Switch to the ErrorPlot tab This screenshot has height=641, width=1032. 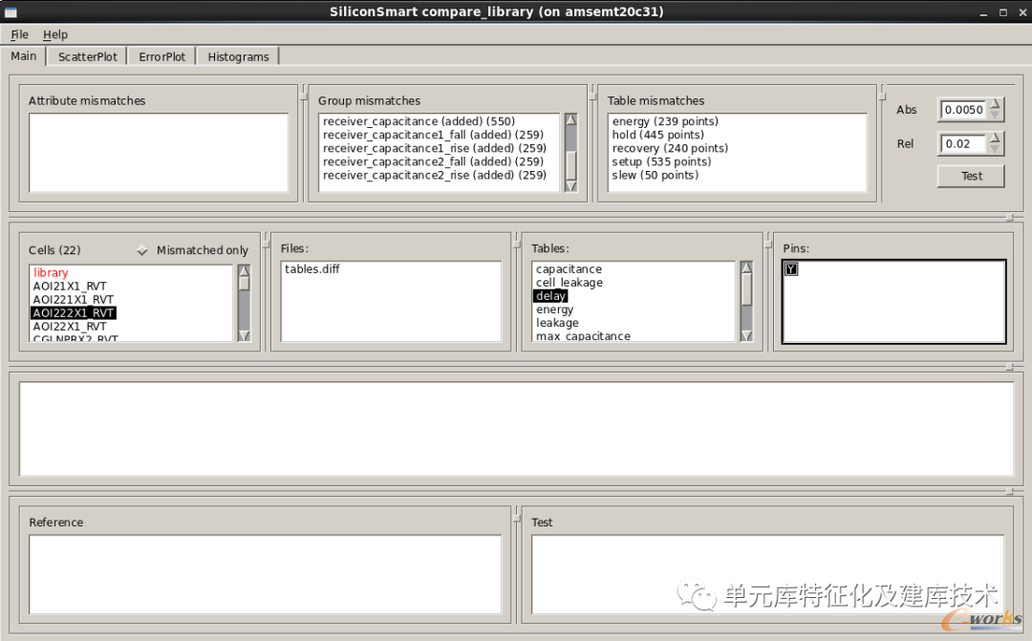point(161,56)
